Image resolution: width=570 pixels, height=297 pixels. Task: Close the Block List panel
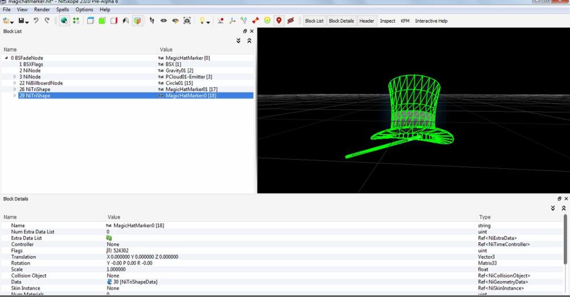[251, 31]
